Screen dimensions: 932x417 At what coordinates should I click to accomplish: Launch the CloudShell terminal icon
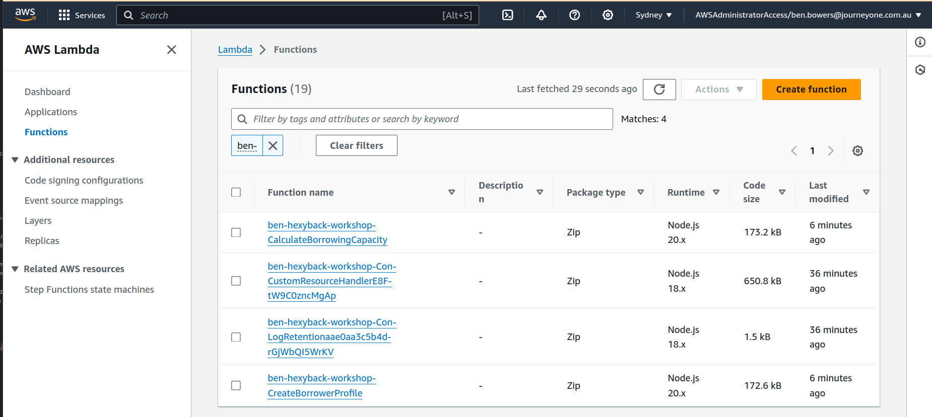[508, 15]
